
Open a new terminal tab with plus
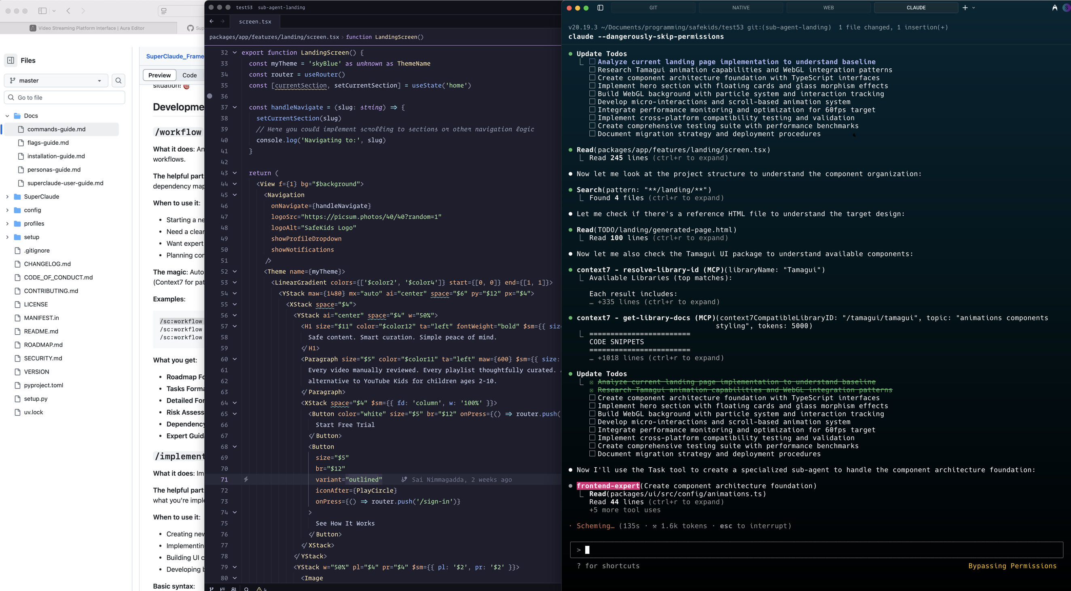tap(965, 8)
